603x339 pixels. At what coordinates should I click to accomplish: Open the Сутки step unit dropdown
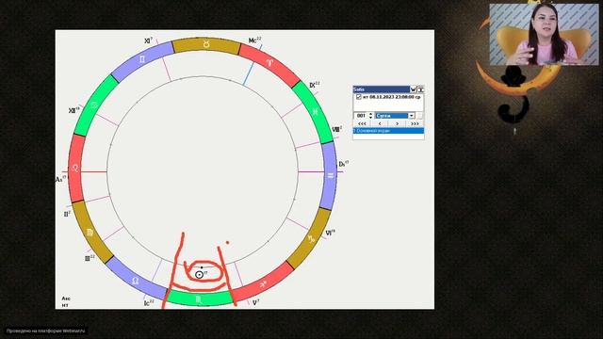(x=411, y=115)
